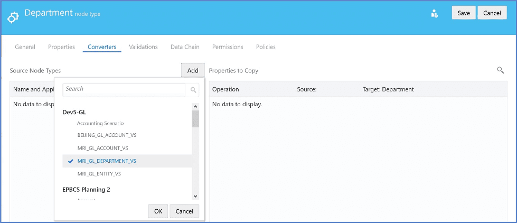This screenshot has height=223, width=517.
Task: Open the user help icon beside Save
Action: tap(434, 14)
